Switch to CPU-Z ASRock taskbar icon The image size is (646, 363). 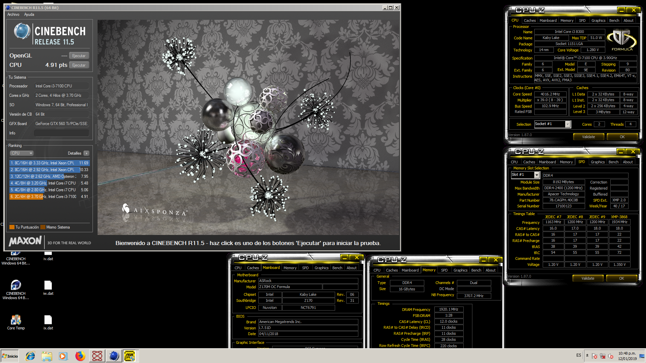click(x=130, y=356)
